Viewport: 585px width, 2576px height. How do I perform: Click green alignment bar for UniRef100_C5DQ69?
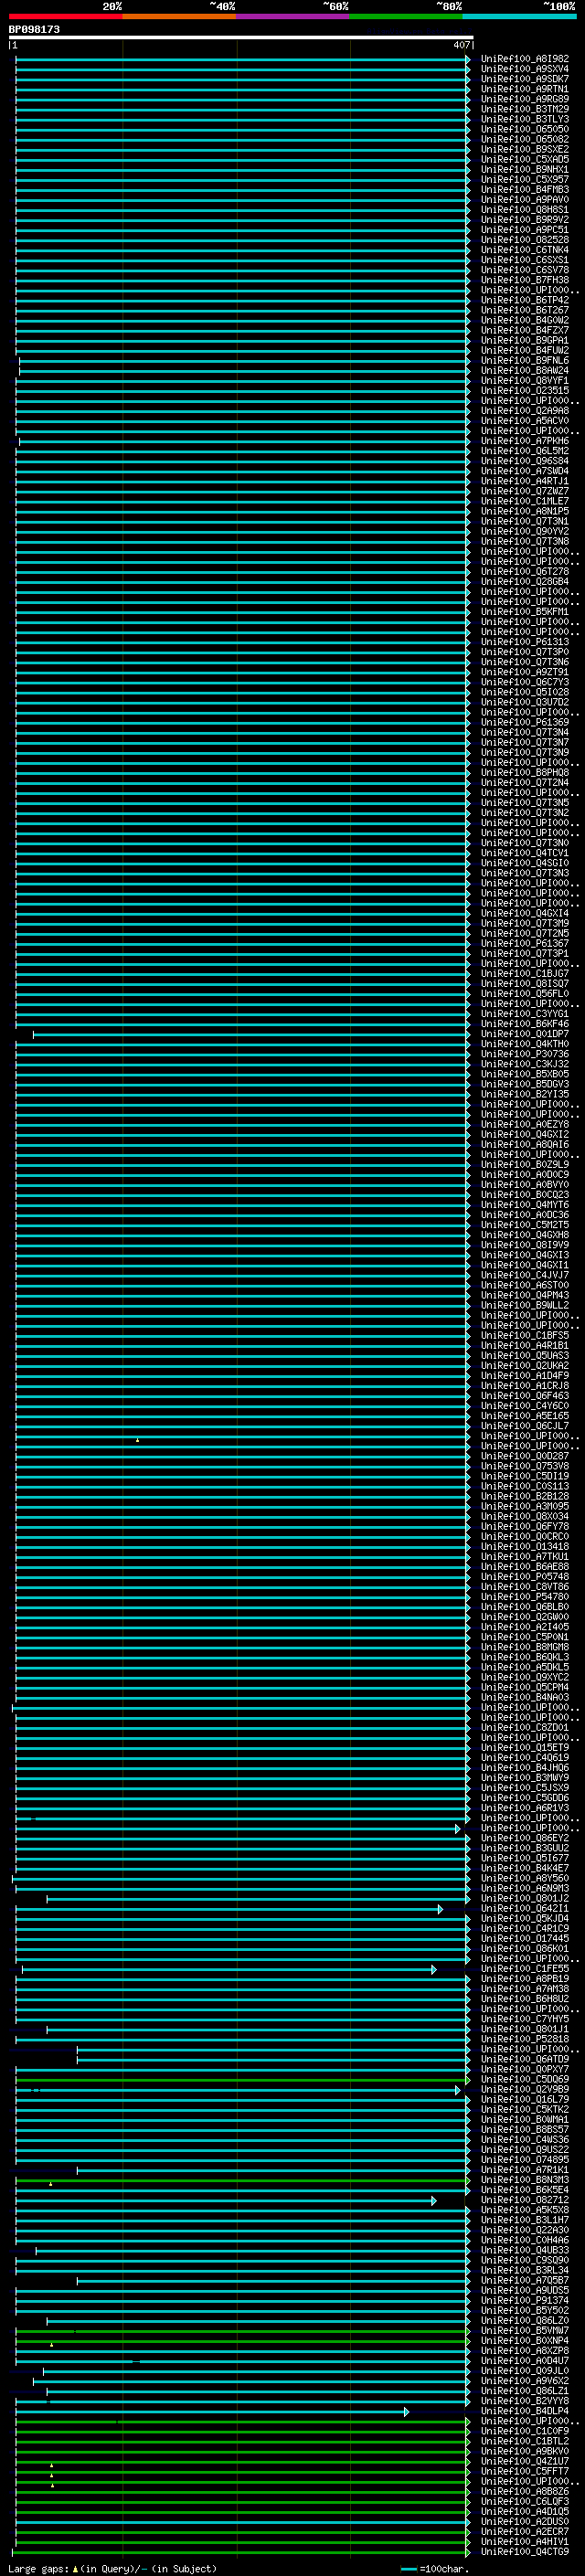click(x=243, y=2080)
